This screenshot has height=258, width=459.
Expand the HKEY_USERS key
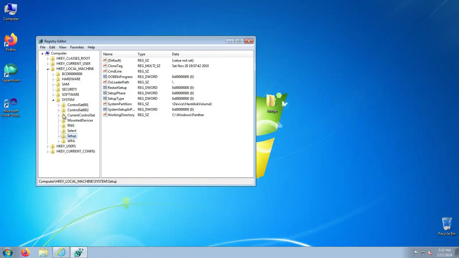click(x=48, y=146)
